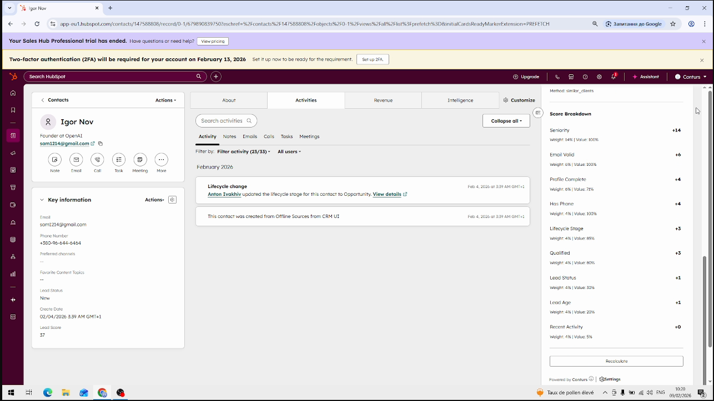Open View details link in lifecycle change

pyautogui.click(x=387, y=194)
